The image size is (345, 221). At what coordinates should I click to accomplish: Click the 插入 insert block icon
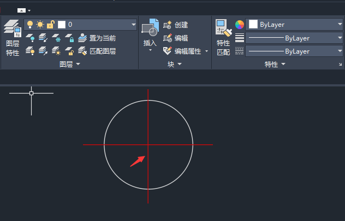coord(150,27)
